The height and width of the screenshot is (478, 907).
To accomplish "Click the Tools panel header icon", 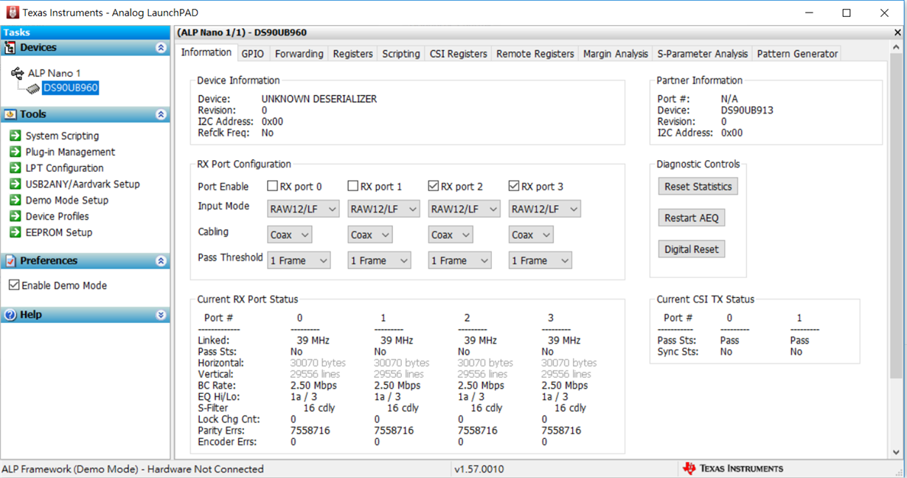I will pos(10,114).
